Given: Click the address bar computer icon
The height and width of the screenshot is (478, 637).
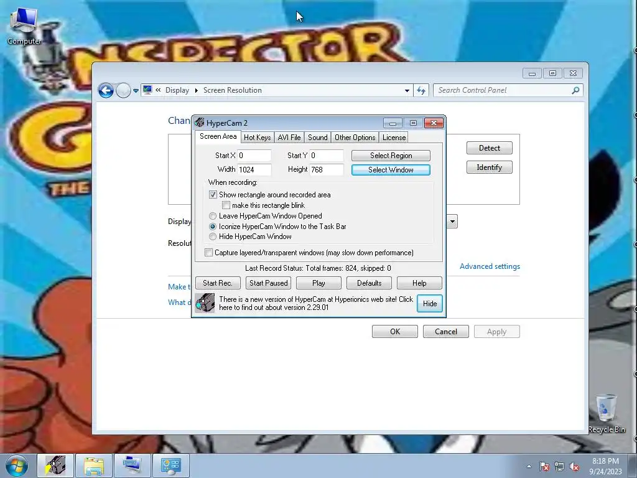Looking at the screenshot, I should (x=147, y=90).
